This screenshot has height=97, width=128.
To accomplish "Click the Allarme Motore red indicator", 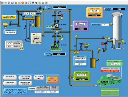I will pos(110,71).
